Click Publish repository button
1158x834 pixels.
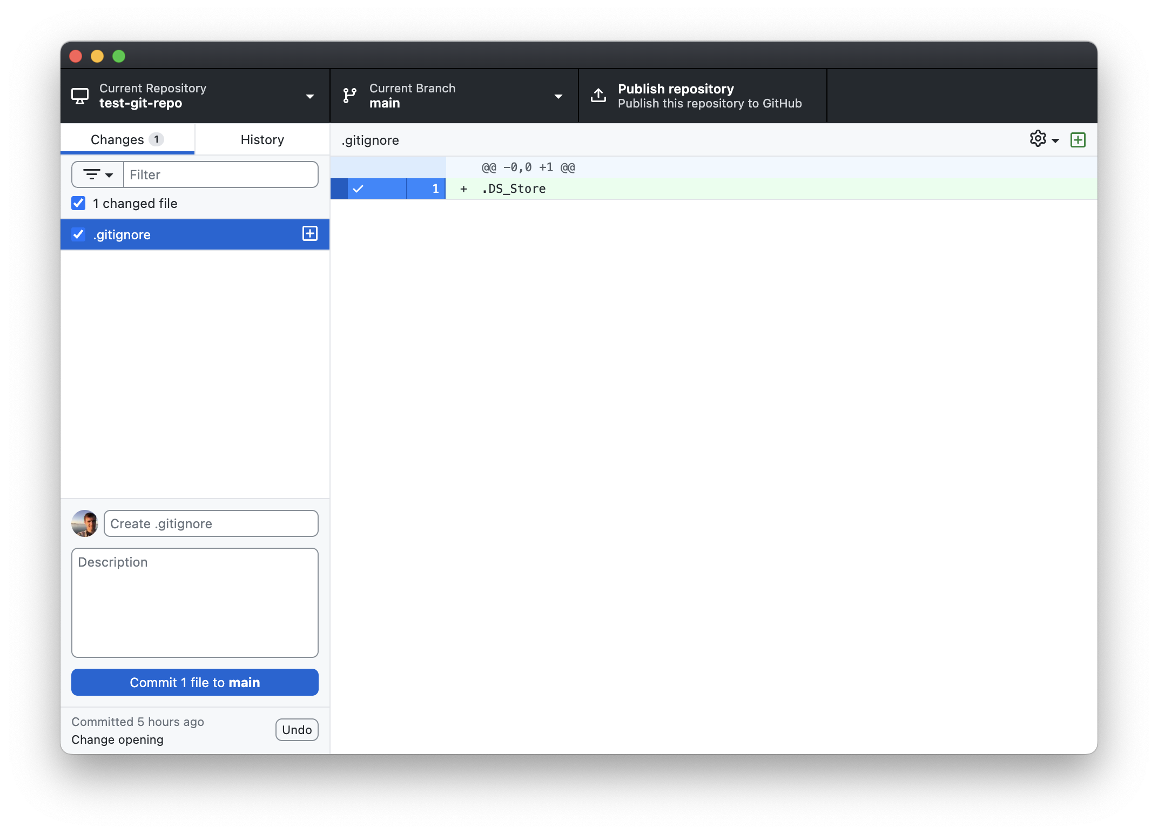click(702, 96)
